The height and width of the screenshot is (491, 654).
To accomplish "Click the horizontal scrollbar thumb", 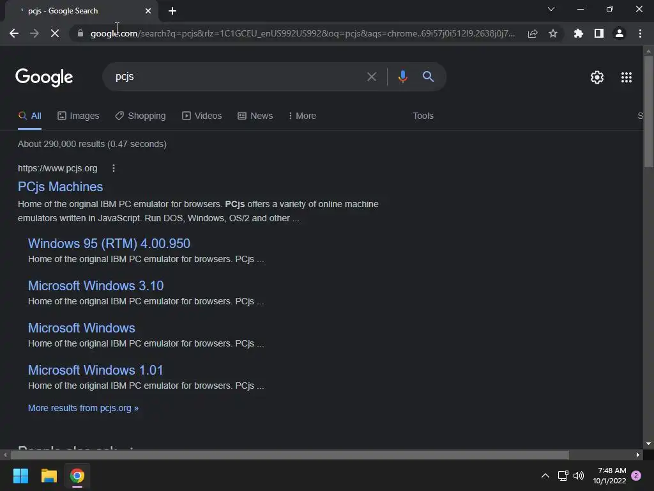I will tap(289, 455).
